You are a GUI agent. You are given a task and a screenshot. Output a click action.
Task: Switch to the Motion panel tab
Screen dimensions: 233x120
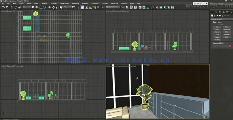[x=224, y=12]
